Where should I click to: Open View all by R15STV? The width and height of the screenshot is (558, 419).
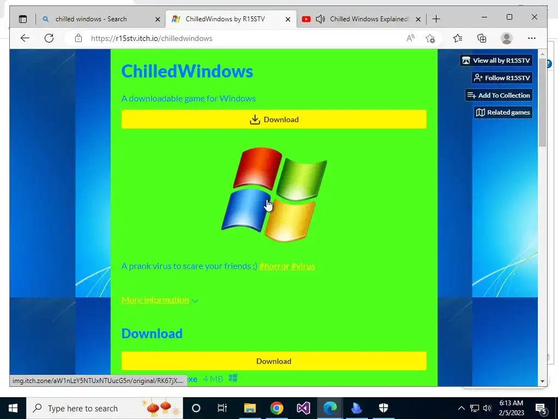496,61
